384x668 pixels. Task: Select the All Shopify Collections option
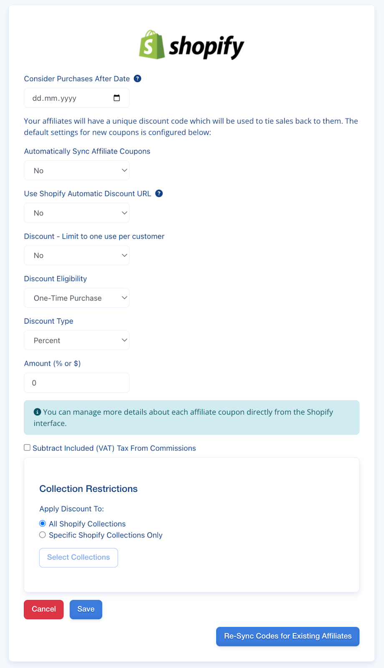point(42,523)
